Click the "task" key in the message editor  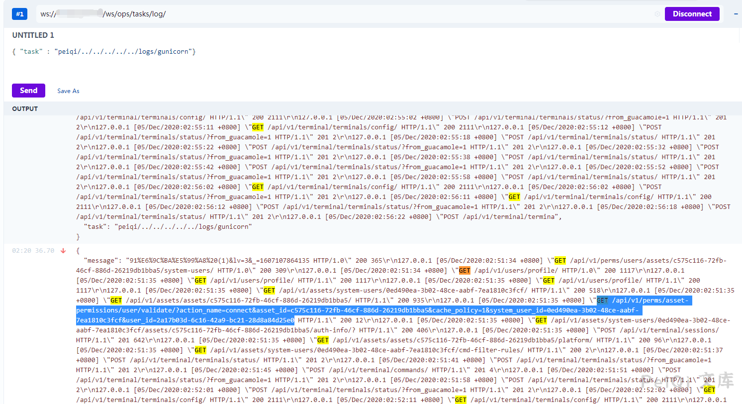pos(31,52)
